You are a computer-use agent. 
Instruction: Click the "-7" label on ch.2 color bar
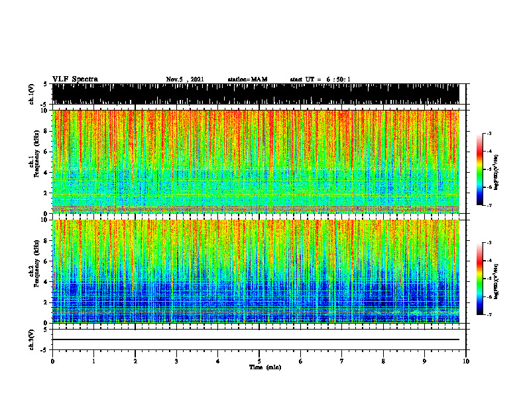pyautogui.click(x=489, y=315)
